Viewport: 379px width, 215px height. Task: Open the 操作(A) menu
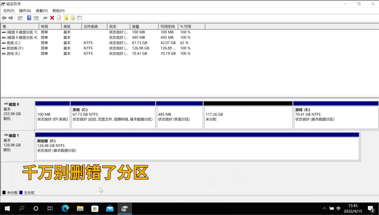pyautogui.click(x=25, y=11)
